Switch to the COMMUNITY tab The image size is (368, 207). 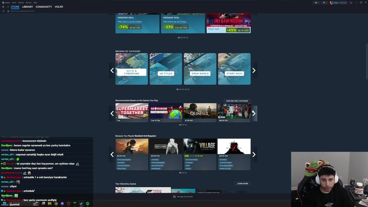coord(44,7)
